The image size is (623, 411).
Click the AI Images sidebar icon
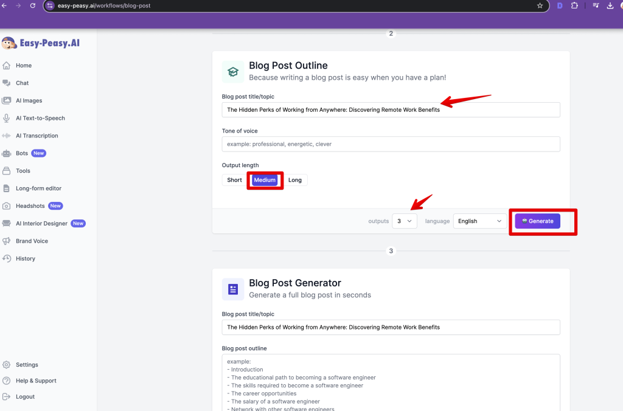point(7,101)
